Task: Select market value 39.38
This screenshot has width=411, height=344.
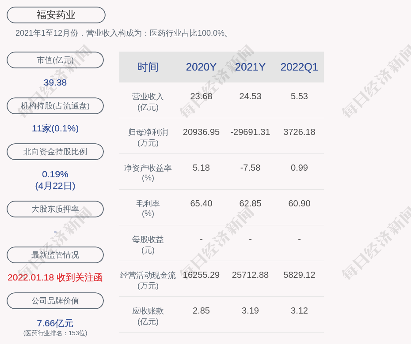Action: (x=55, y=82)
